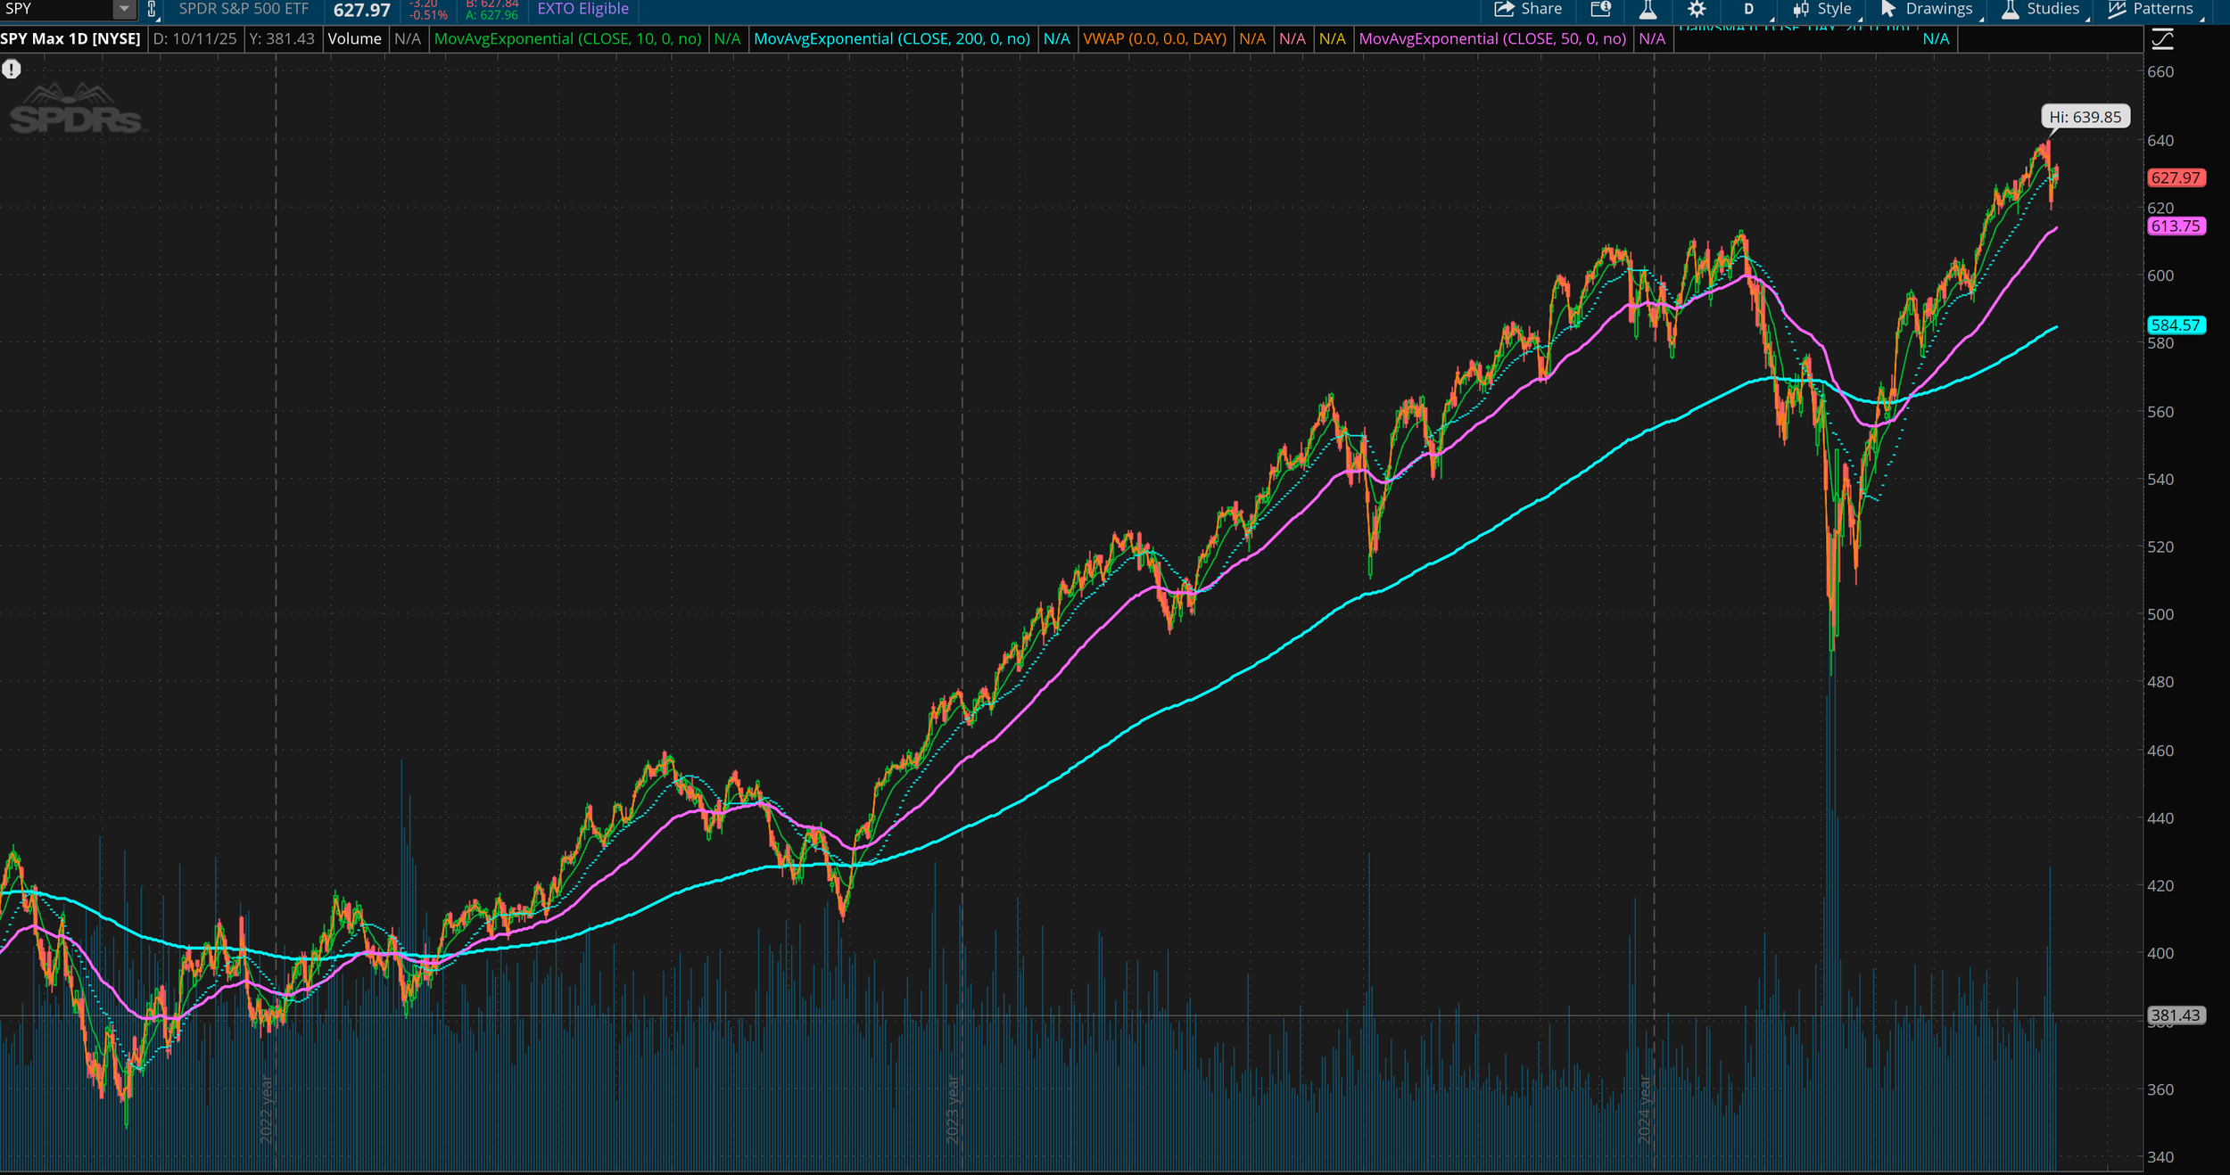Click MovAvgExponential 10 study label
The image size is (2230, 1175).
coord(567,39)
